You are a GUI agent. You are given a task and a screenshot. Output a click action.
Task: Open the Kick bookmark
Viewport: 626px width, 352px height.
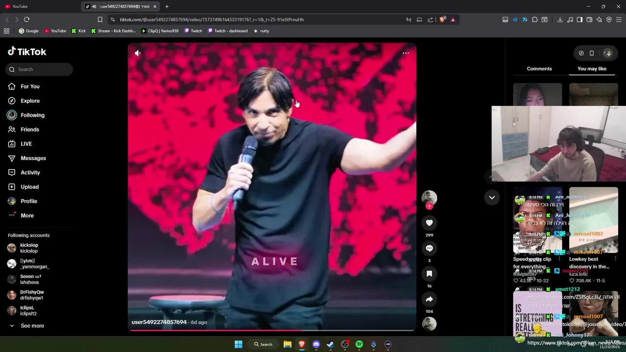(78, 31)
